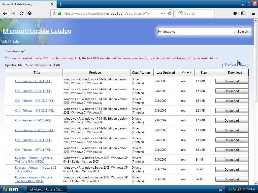Bookmark this page with the star
The height and width of the screenshot is (193, 258).
pyautogui.click(x=170, y=13)
